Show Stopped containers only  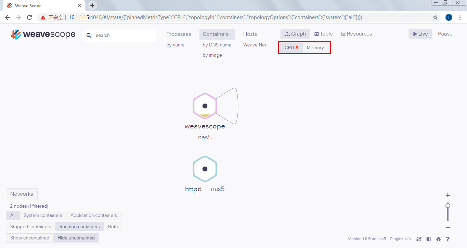click(31, 227)
